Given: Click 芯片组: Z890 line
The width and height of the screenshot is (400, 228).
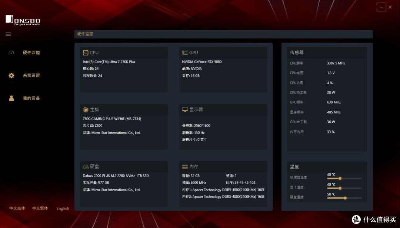Looking at the screenshot, I should coord(93,126).
